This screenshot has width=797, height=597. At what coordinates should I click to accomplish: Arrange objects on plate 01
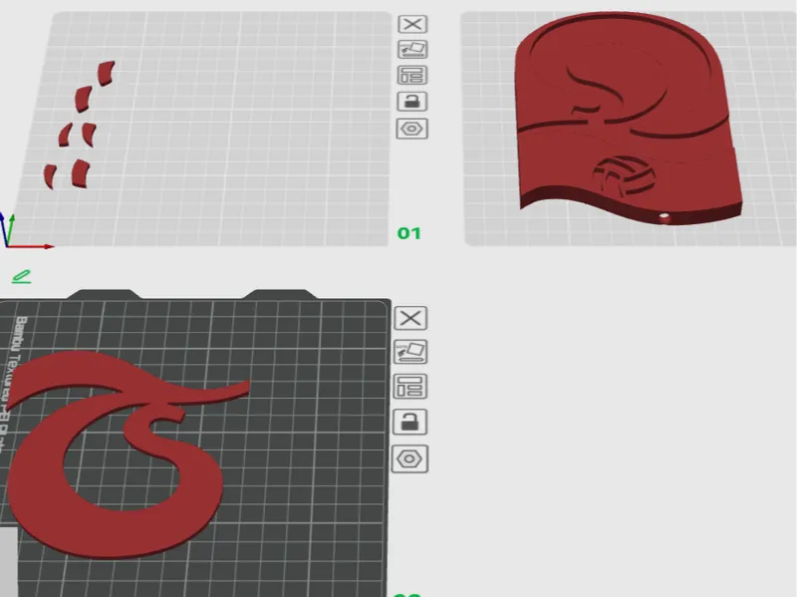point(412,76)
